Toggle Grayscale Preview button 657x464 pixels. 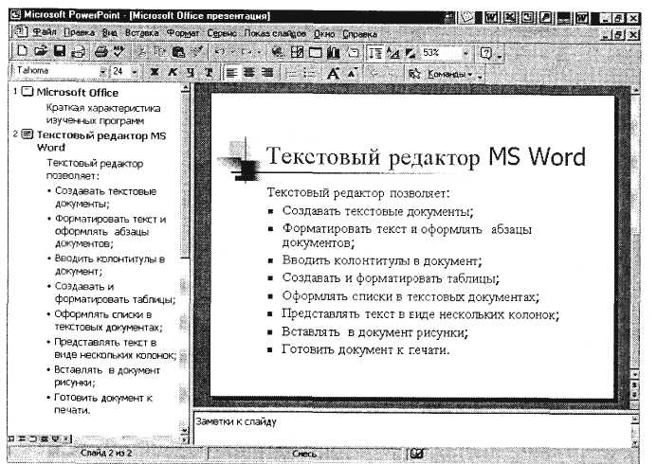411,53
